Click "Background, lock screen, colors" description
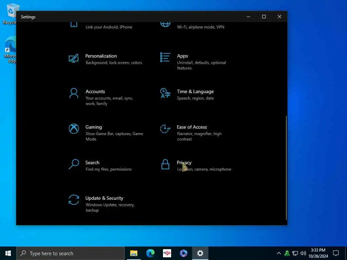This screenshot has height=260, width=347. 114,63
